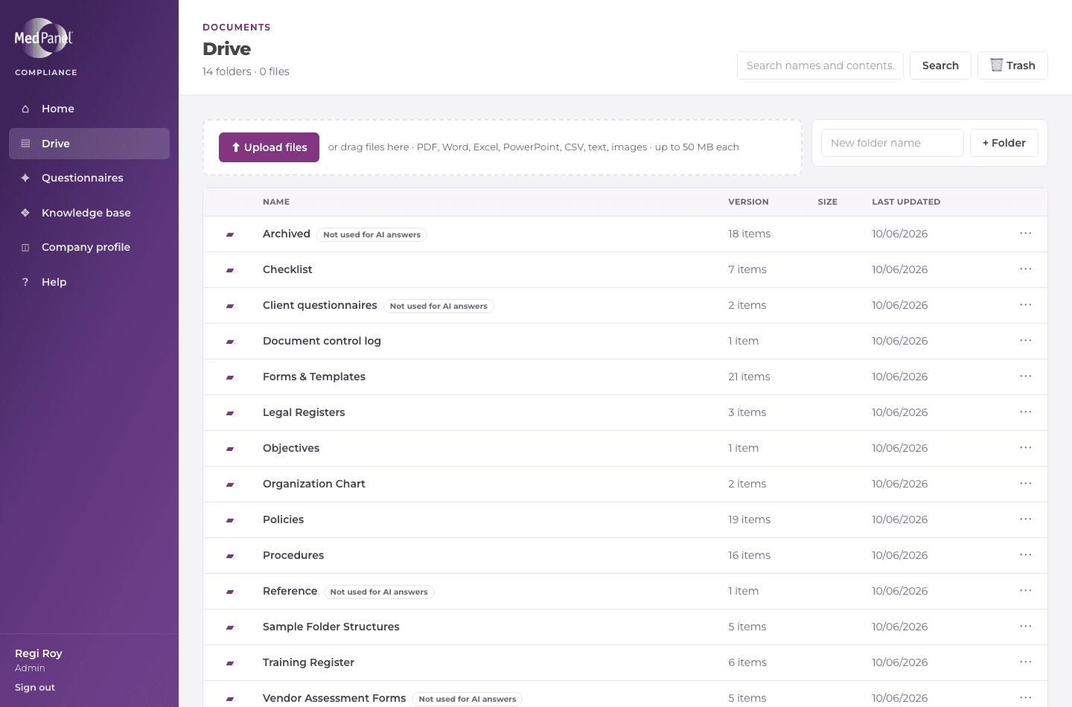Open Knowledge base in the sidebar
The height and width of the screenshot is (707, 1072).
(x=89, y=213)
